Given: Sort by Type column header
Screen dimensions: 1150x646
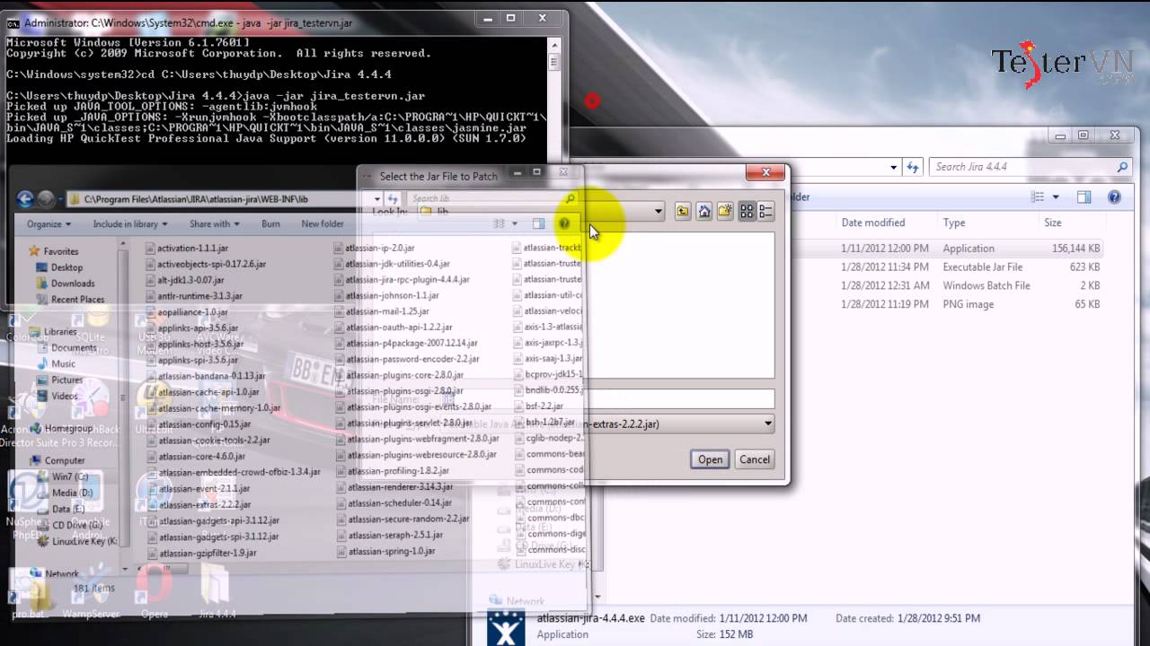Looking at the screenshot, I should [x=954, y=223].
